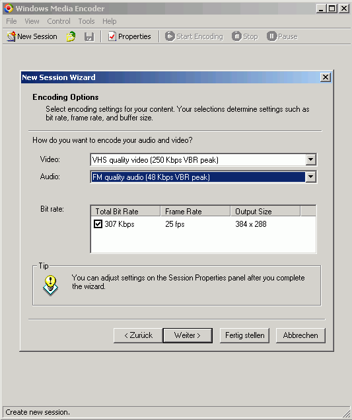This screenshot has height=420, width=352.
Task: Click the Start Encoding icon
Action: (x=170, y=36)
